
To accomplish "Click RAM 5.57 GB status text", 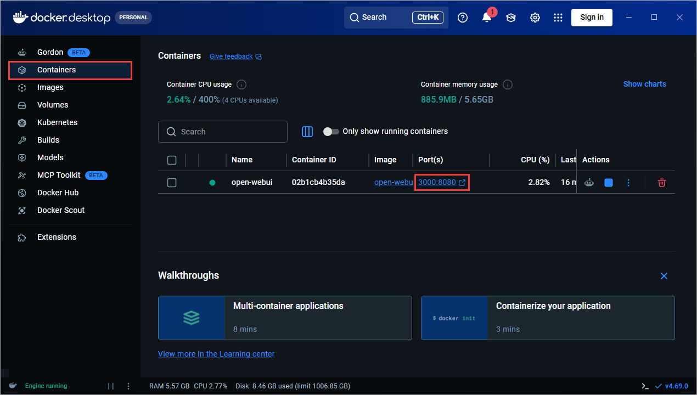I will [169, 386].
